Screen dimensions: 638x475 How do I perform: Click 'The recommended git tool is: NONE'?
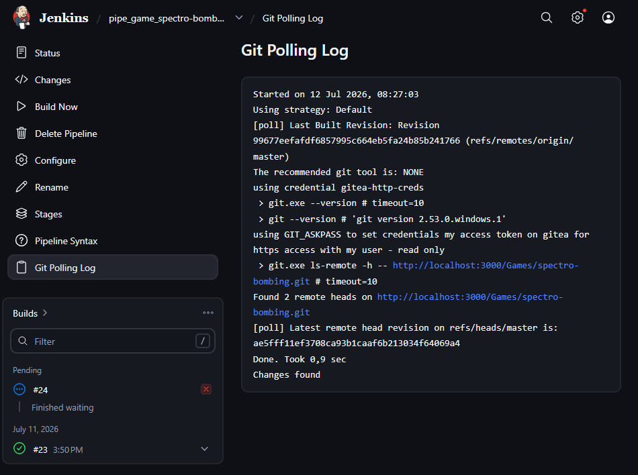pos(338,172)
